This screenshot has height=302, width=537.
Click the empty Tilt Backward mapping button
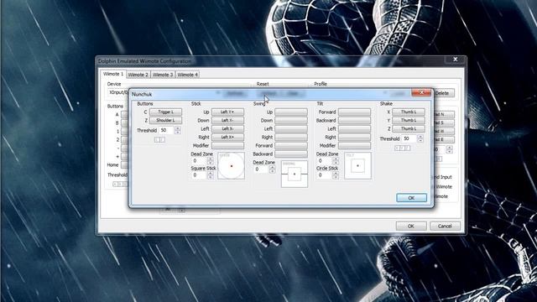[354, 121]
